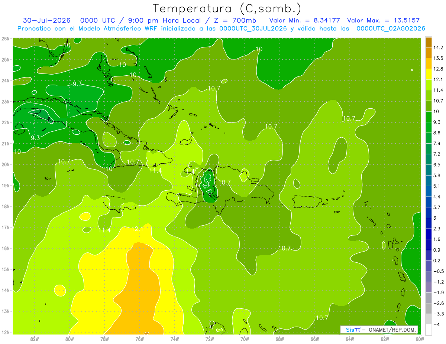This screenshot has height=344, width=446.
Task: Click the "5.1" color scale label
Action: 438,186
